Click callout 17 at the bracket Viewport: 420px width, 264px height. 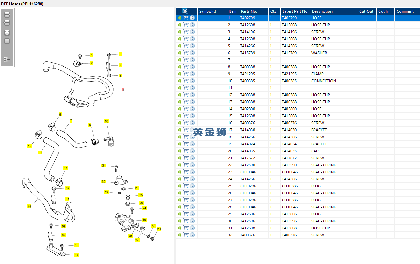77,255
